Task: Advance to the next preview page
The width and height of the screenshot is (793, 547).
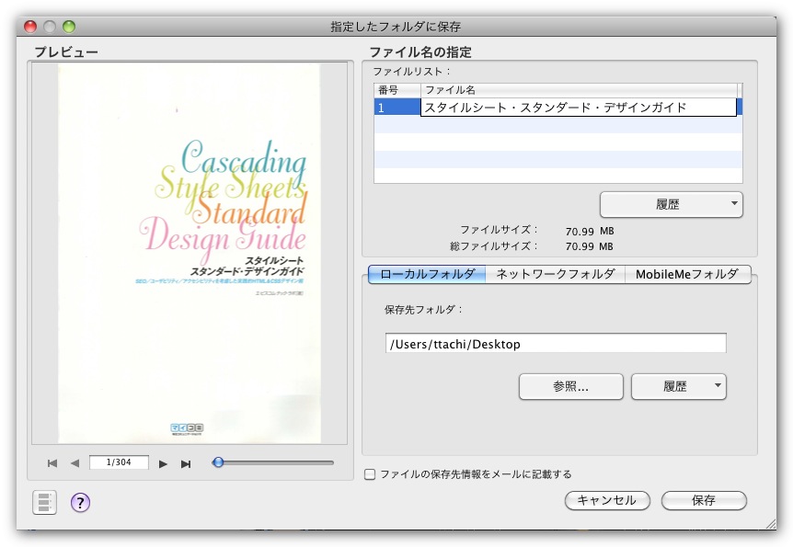Action: pos(163,463)
